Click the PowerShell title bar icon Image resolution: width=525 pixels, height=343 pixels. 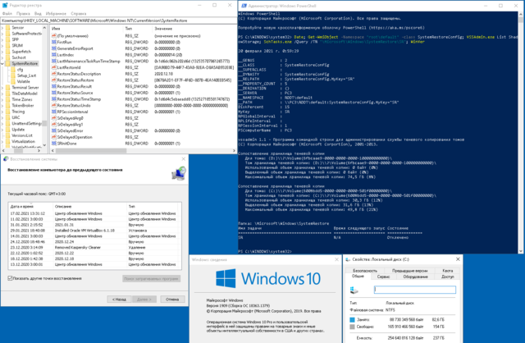244,6
